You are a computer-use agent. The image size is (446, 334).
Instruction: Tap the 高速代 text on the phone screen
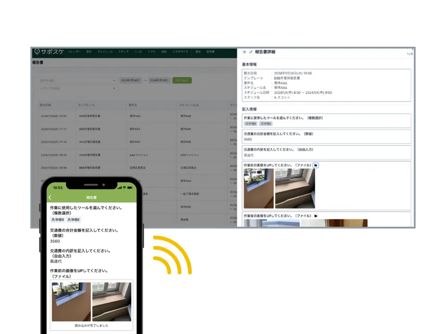(x=56, y=261)
